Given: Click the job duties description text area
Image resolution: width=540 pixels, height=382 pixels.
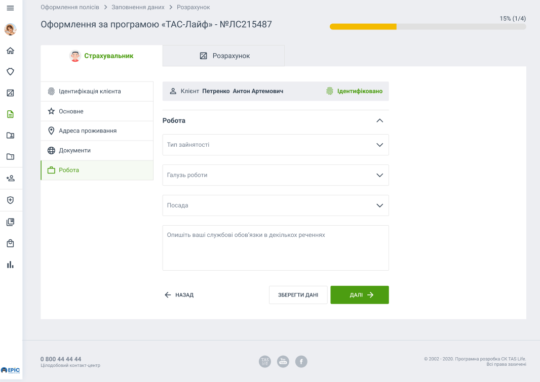Looking at the screenshot, I should coord(276,248).
